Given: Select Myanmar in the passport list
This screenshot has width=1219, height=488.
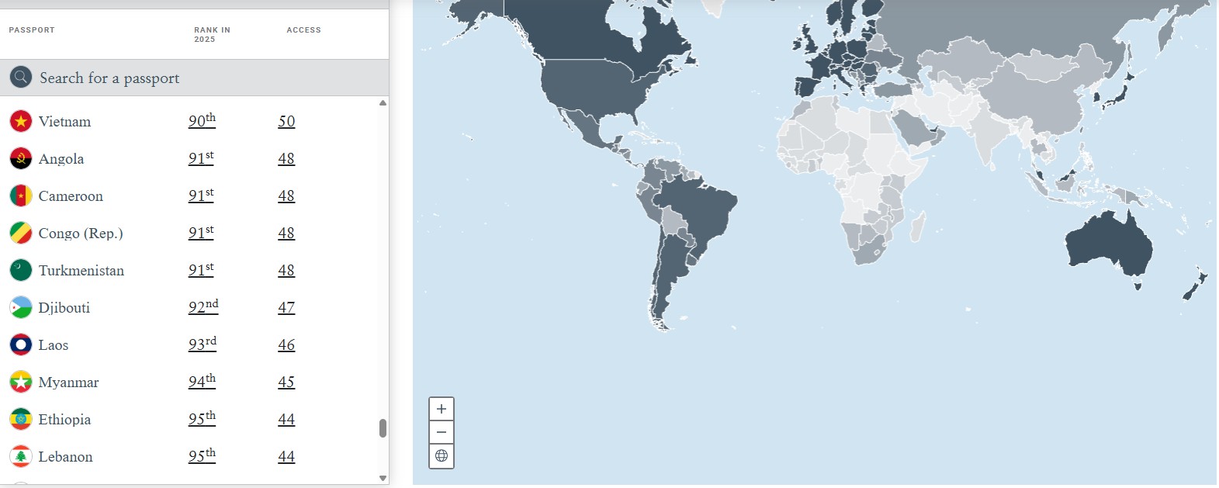Looking at the screenshot, I should click(x=68, y=382).
